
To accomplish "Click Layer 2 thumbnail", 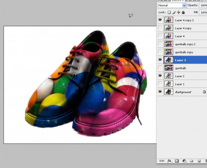I will pyautogui.click(x=169, y=76).
